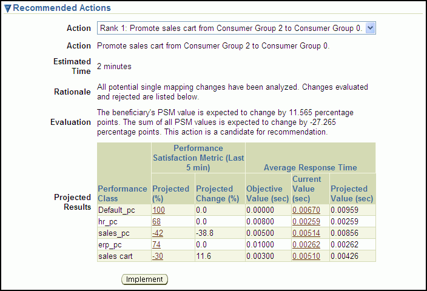Click the Performance Class column header
The height and width of the screenshot is (291, 427).
click(122, 193)
